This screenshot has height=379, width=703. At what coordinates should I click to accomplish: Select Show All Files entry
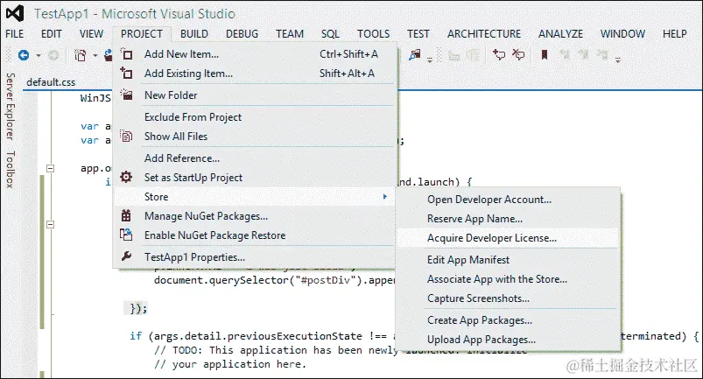[x=254, y=137]
